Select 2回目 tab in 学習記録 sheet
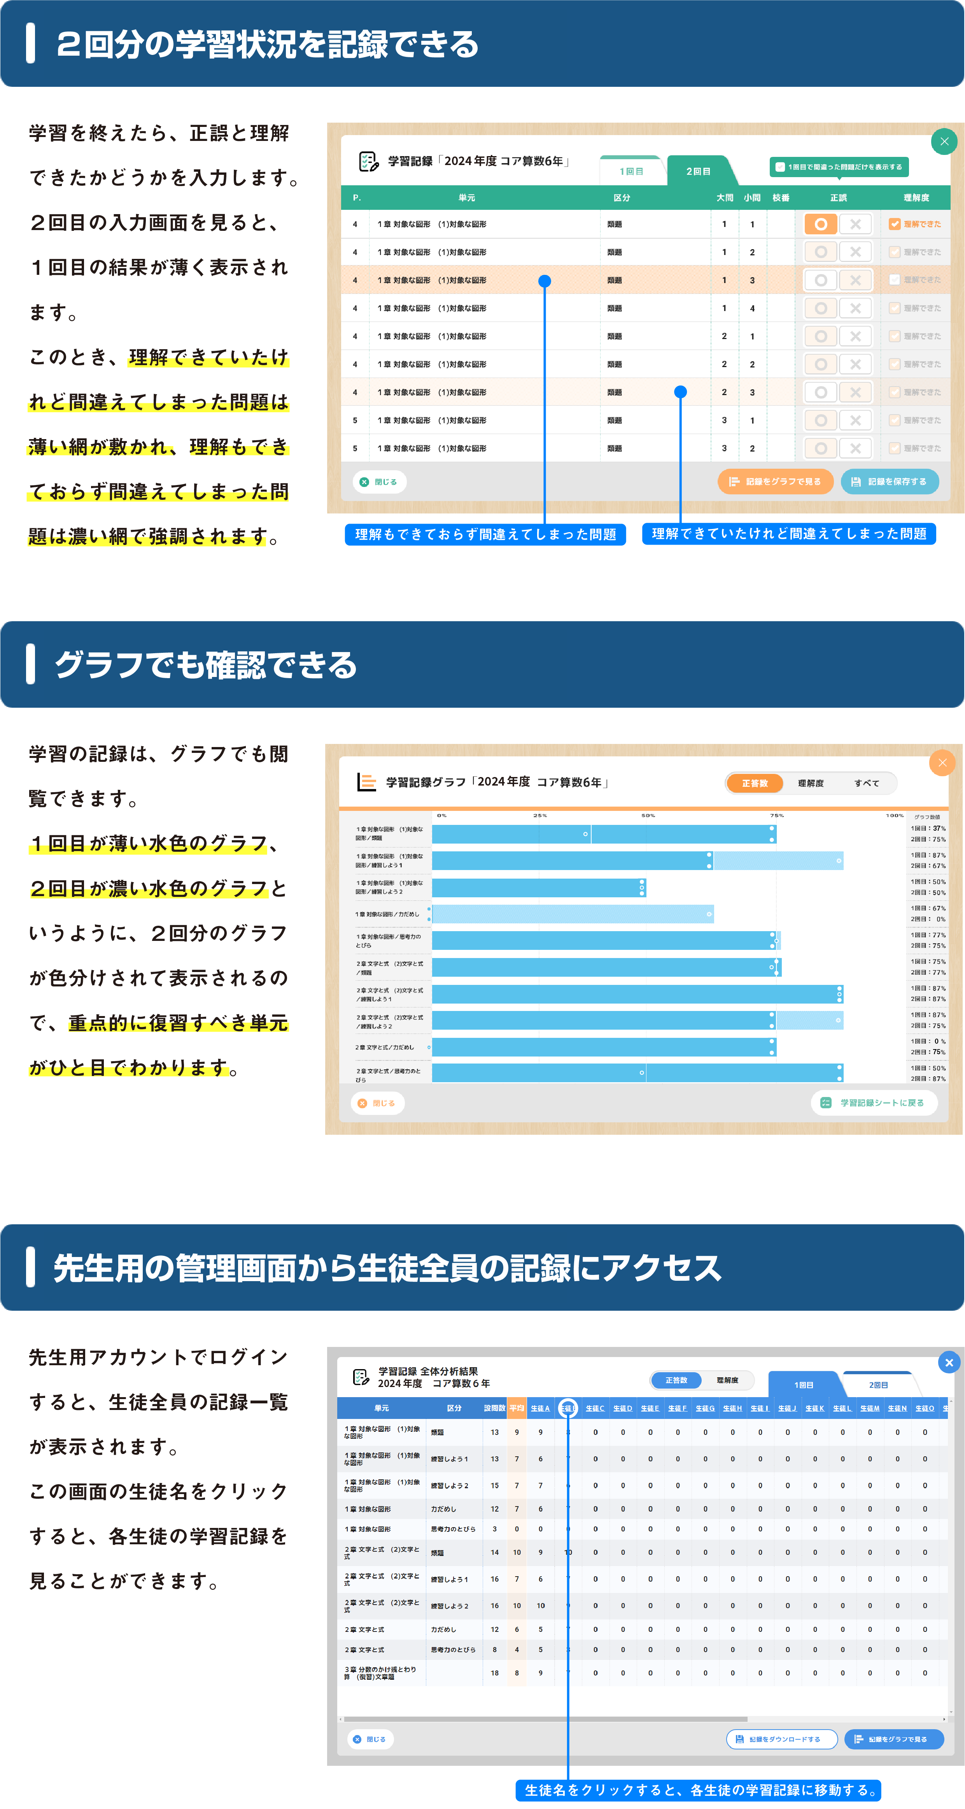The width and height of the screenshot is (965, 1809). point(698,171)
